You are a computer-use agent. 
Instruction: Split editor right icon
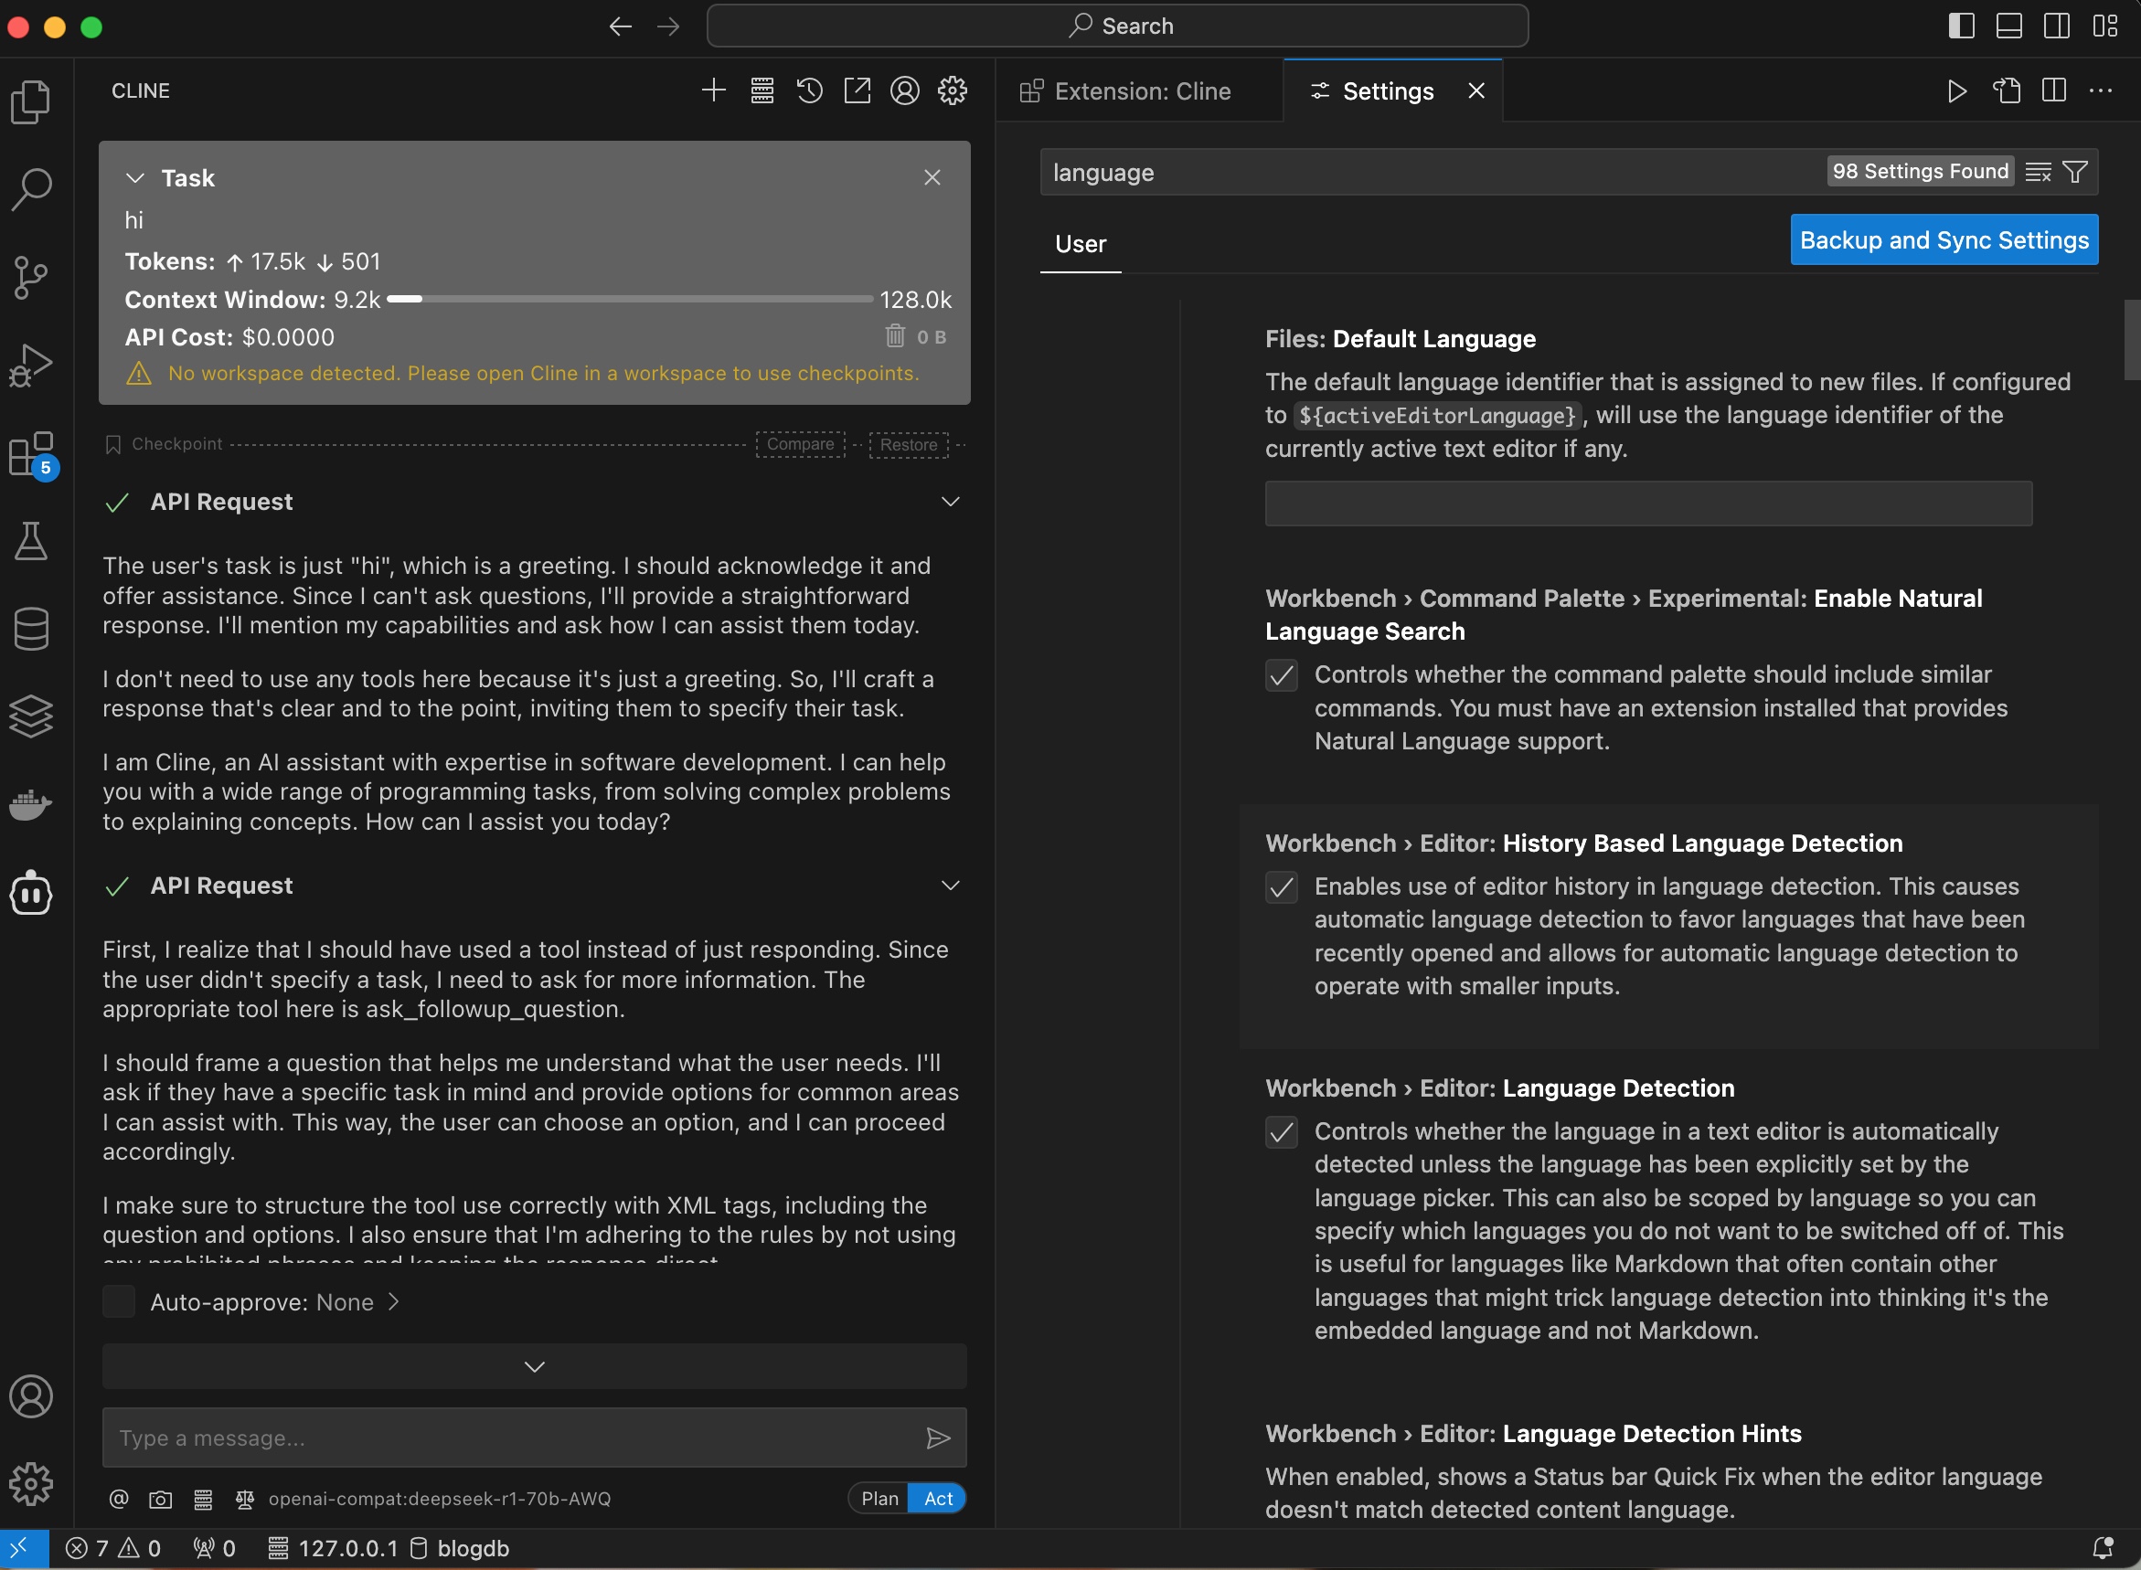click(x=2053, y=90)
